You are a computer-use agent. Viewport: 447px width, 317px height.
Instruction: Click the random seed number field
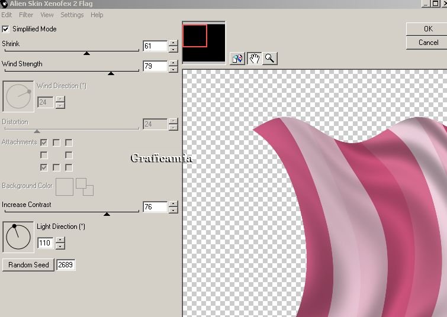pyautogui.click(x=66, y=265)
